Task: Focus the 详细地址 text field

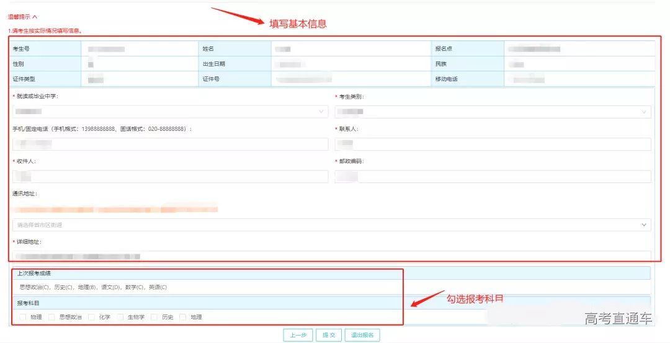Action: click(331, 256)
